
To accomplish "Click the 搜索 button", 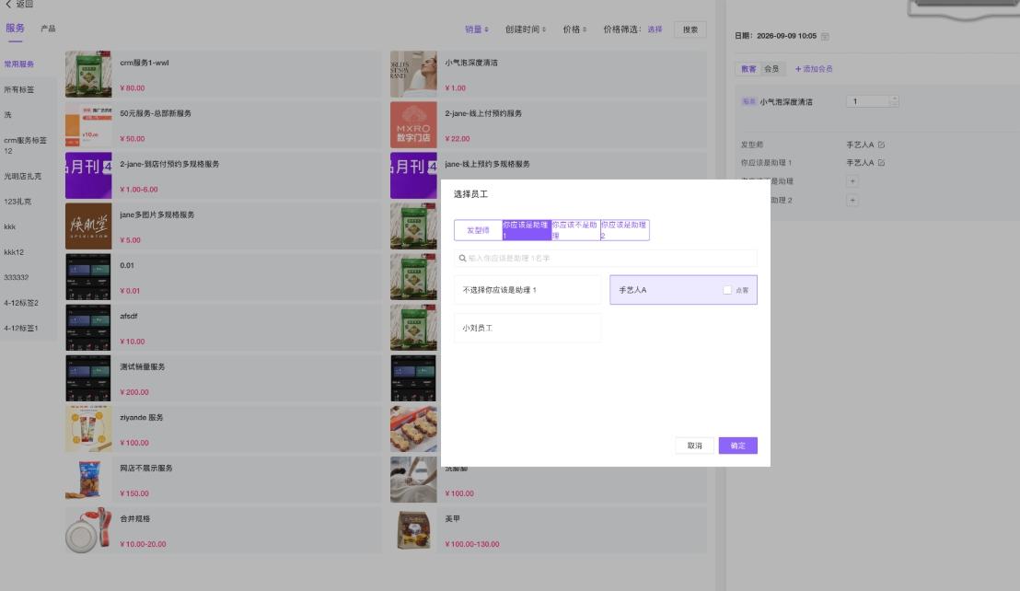I will point(690,29).
